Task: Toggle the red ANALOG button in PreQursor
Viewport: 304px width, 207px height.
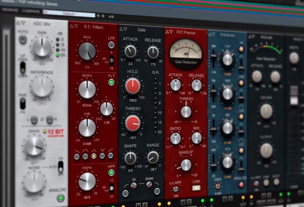Action: 241,185
